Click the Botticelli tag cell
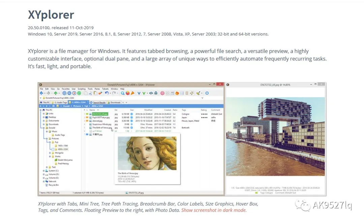 [x=186, y=127]
